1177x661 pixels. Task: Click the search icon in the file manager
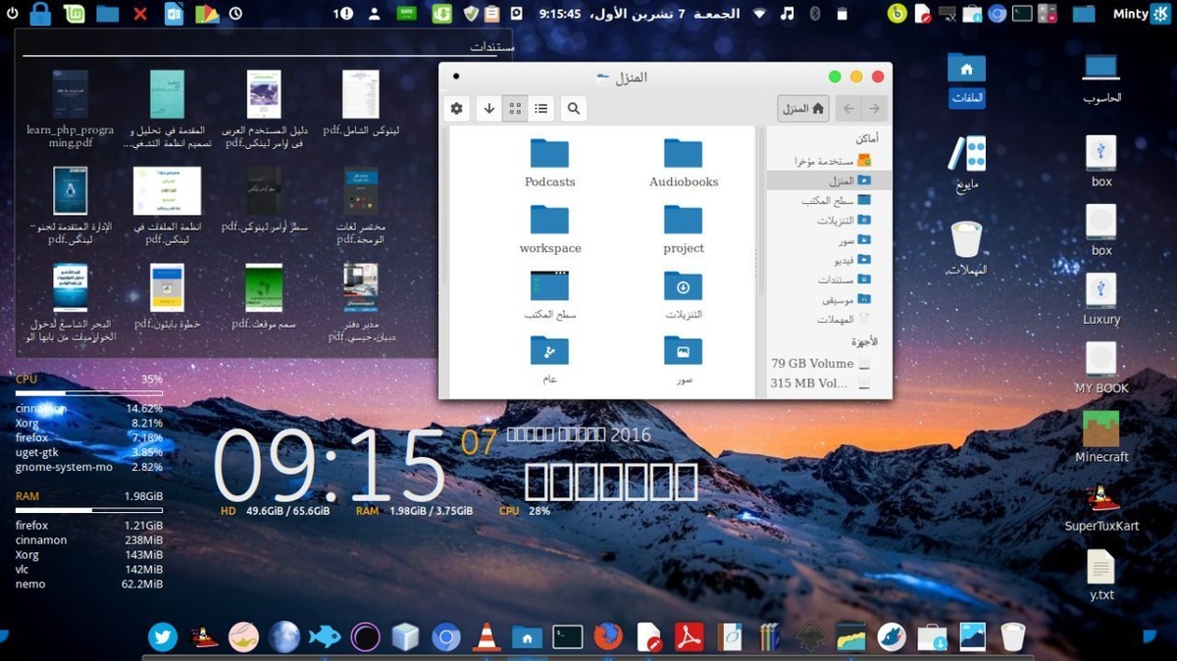point(574,109)
